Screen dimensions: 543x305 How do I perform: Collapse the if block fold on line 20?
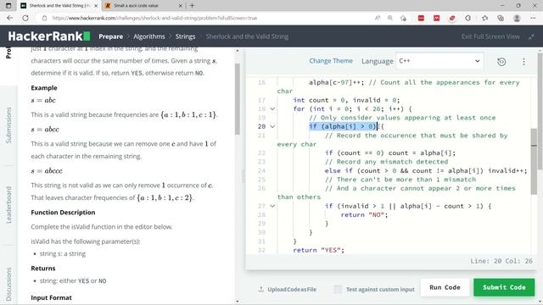coord(272,126)
